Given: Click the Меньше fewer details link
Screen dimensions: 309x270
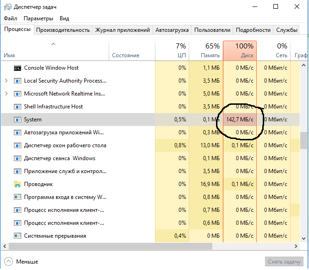Looking at the screenshot, I should (x=27, y=262).
